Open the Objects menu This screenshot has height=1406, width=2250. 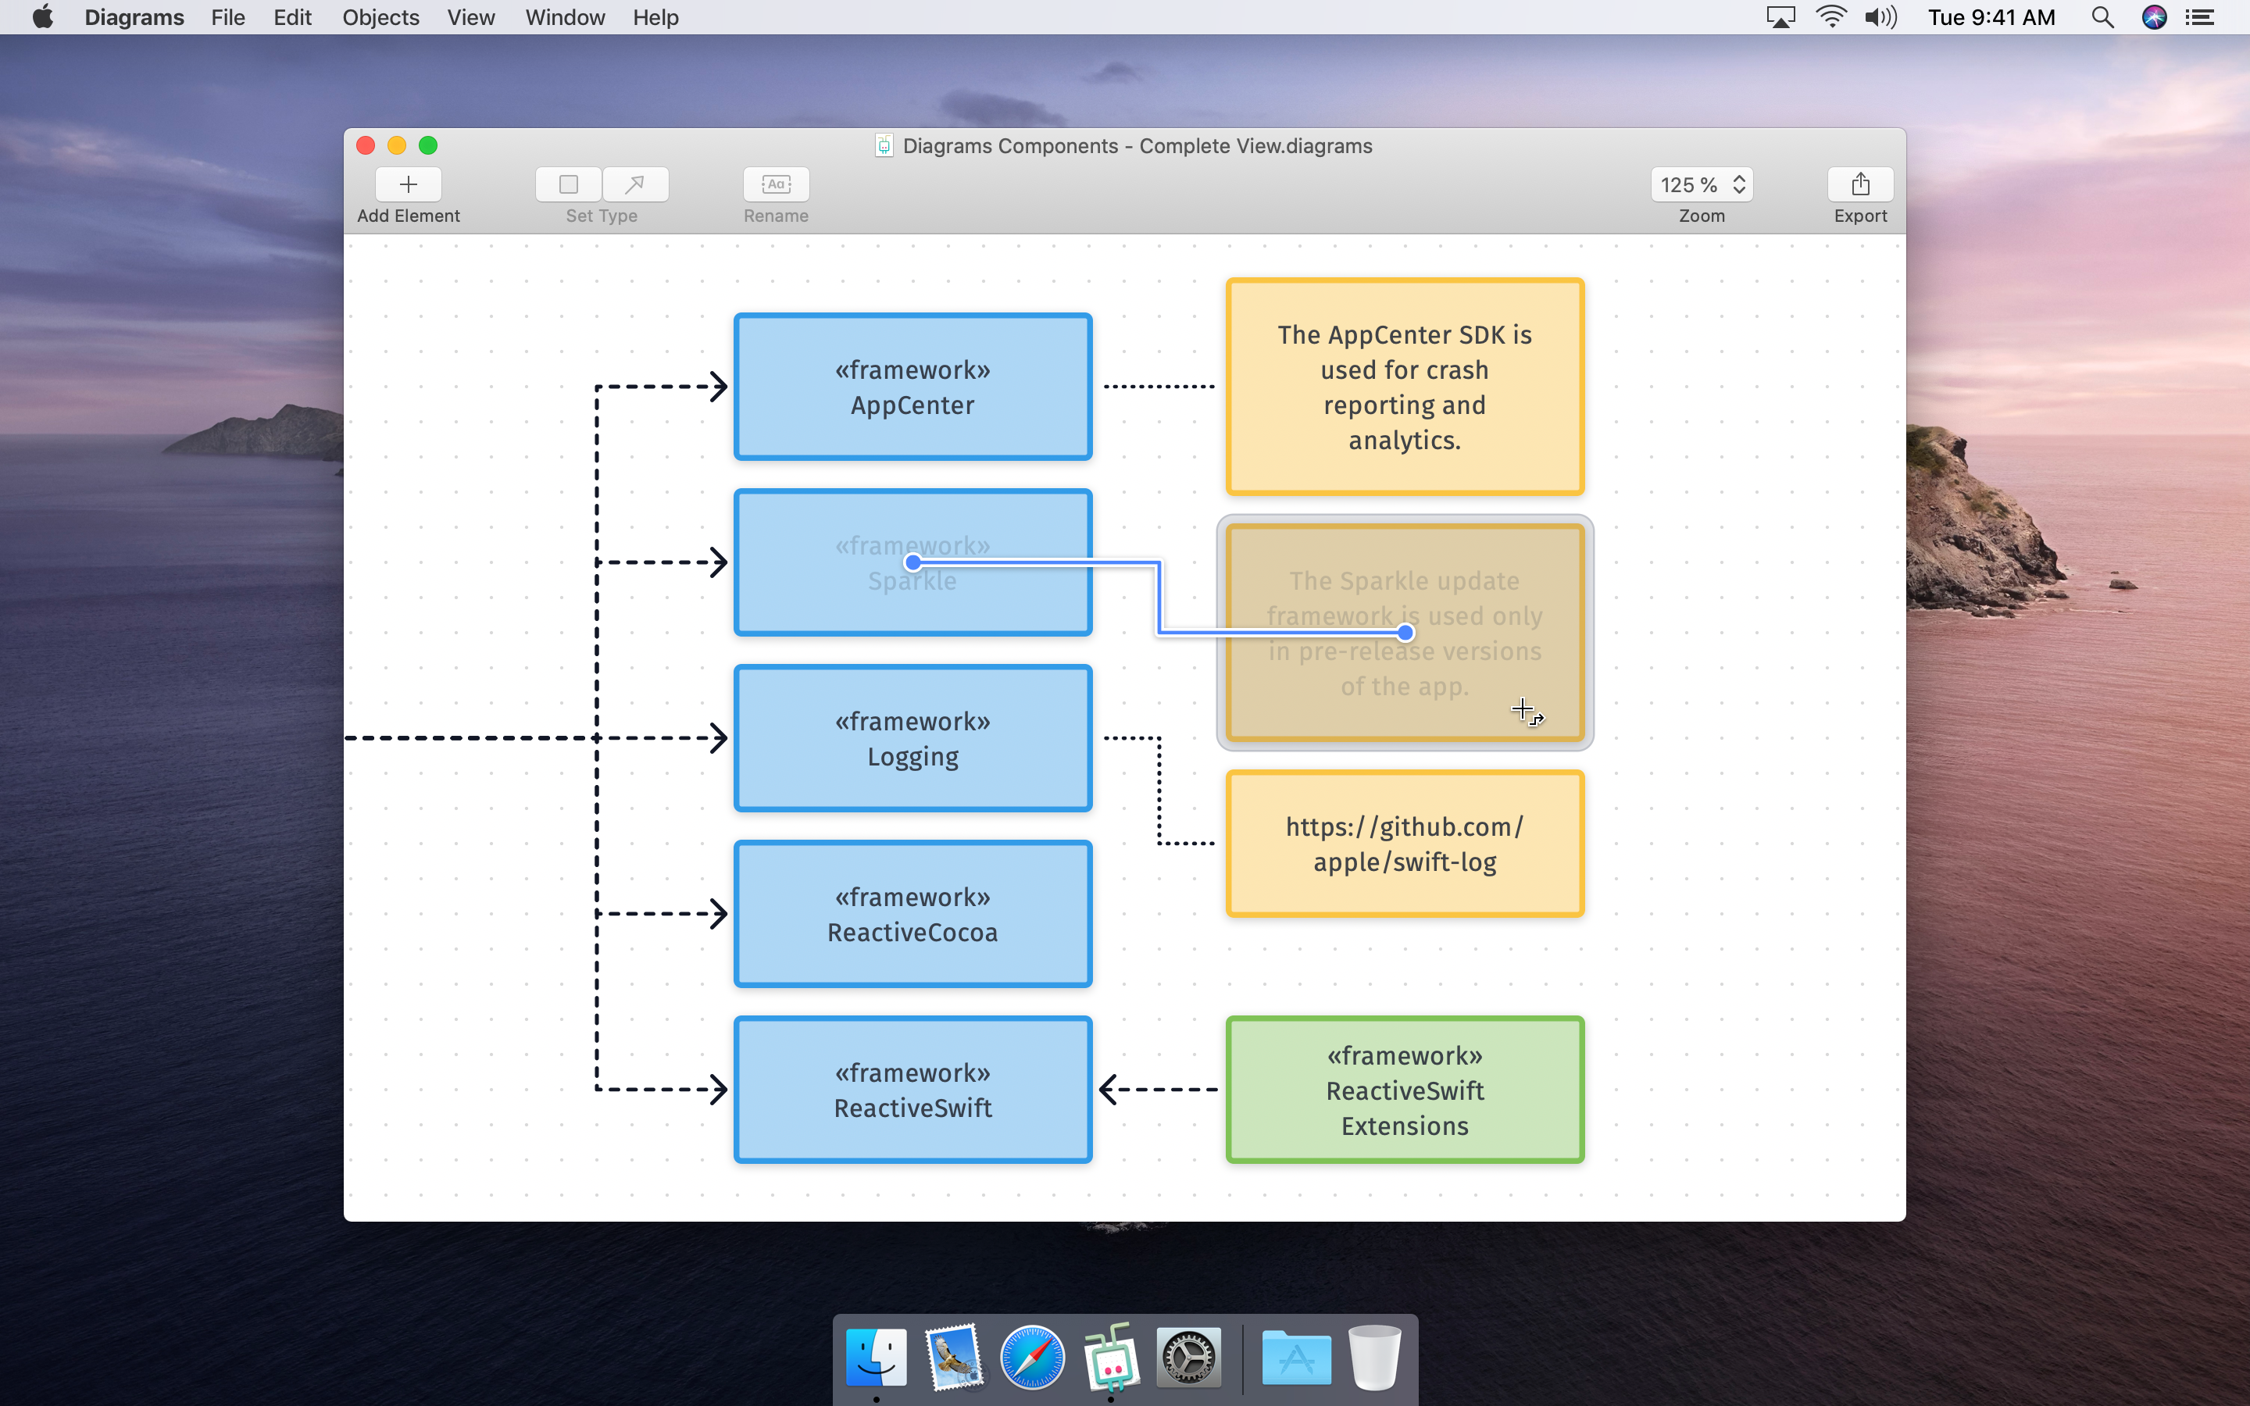coord(380,18)
